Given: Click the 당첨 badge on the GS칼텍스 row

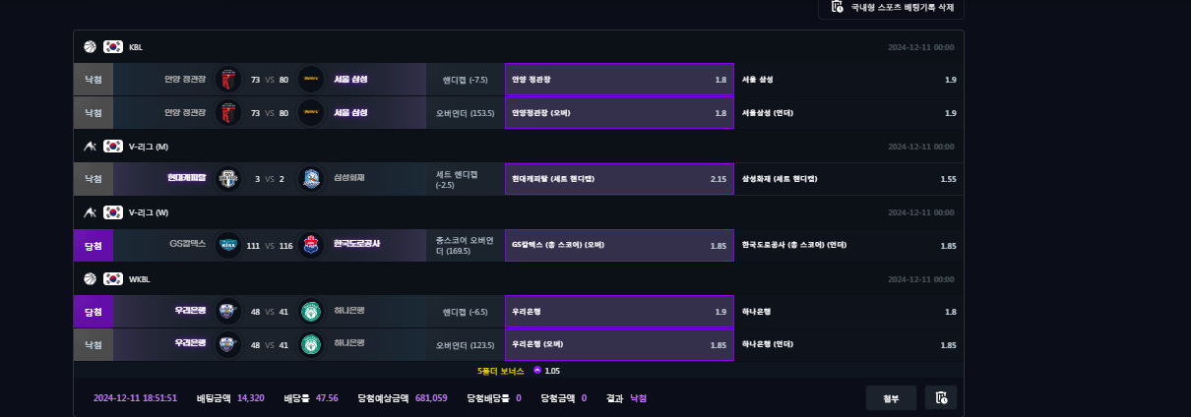Looking at the screenshot, I should (94, 245).
